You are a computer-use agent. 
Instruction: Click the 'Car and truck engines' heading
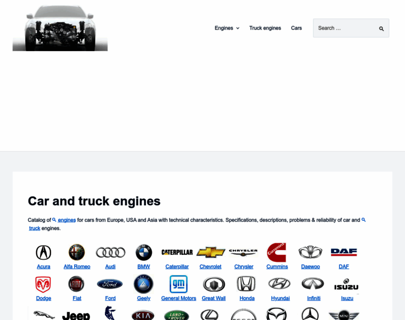(94, 201)
